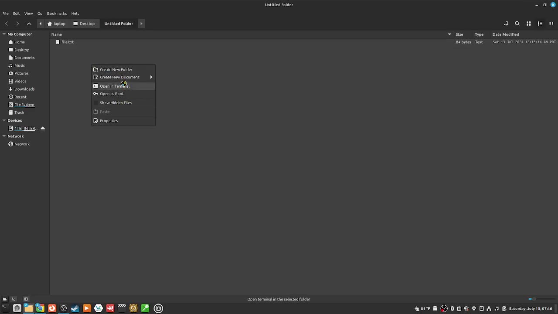
Task: Open Steam from the taskbar
Action: (75, 308)
